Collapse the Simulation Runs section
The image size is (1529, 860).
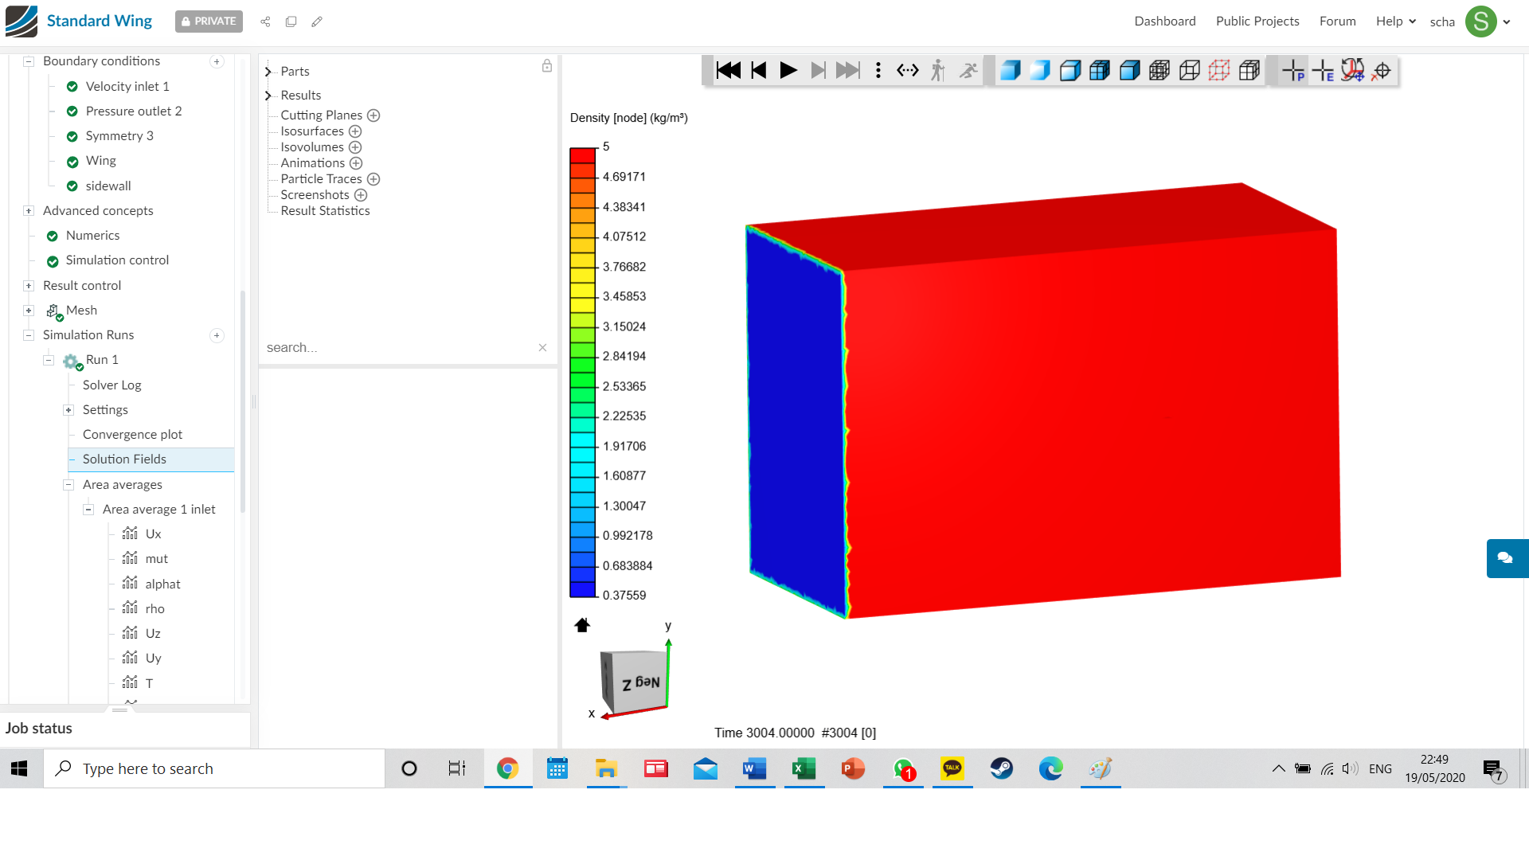coord(29,335)
